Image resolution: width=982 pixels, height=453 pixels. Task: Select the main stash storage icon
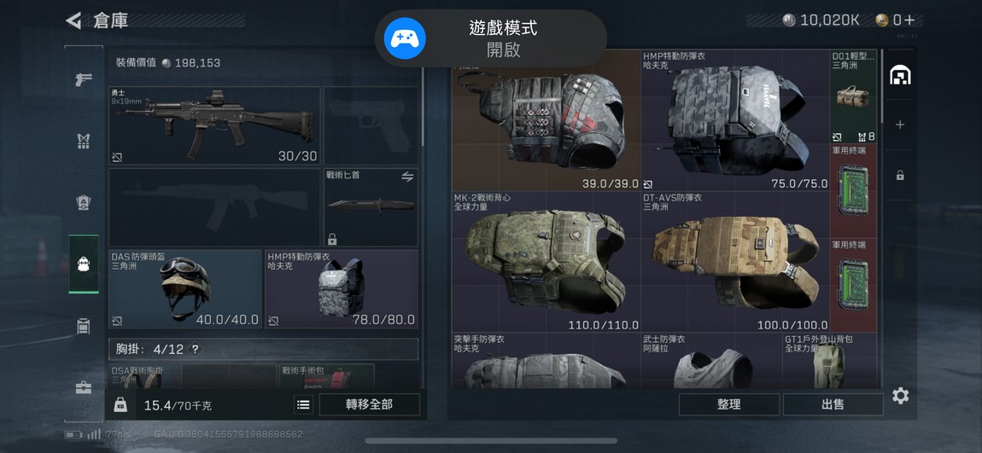pyautogui.click(x=900, y=75)
